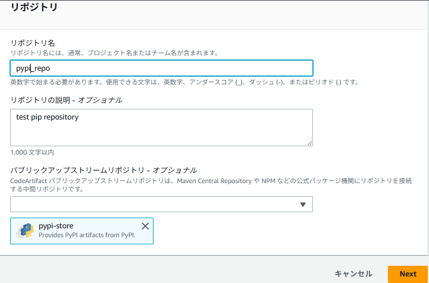The image size is (429, 283).
Task: Click the 1,000 文字以内 hint text
Action: coord(32,152)
